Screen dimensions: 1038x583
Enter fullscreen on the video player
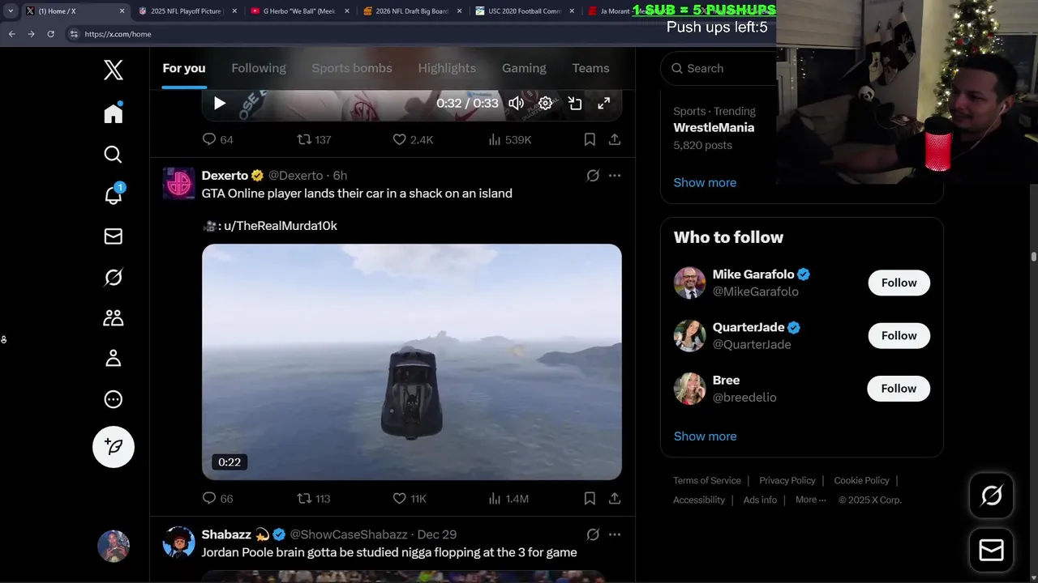pyautogui.click(x=604, y=104)
